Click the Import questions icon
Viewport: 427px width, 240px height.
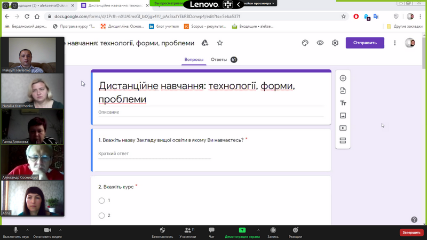[343, 91]
